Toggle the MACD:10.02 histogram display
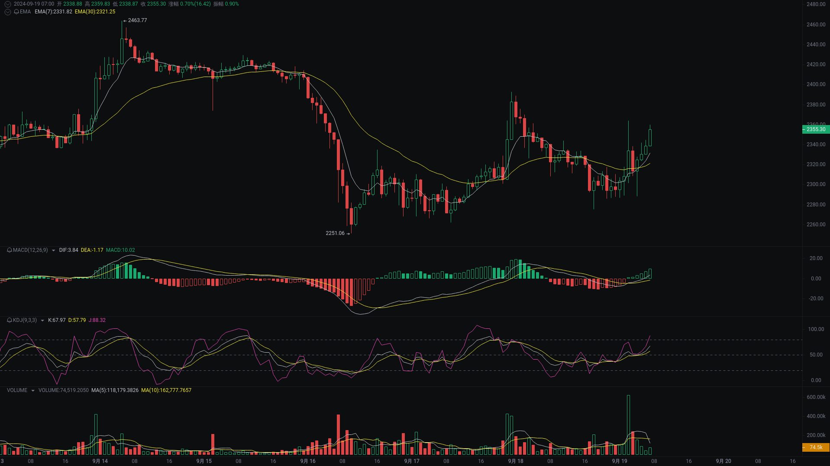Viewport: 830px width, 466px height. coord(120,250)
